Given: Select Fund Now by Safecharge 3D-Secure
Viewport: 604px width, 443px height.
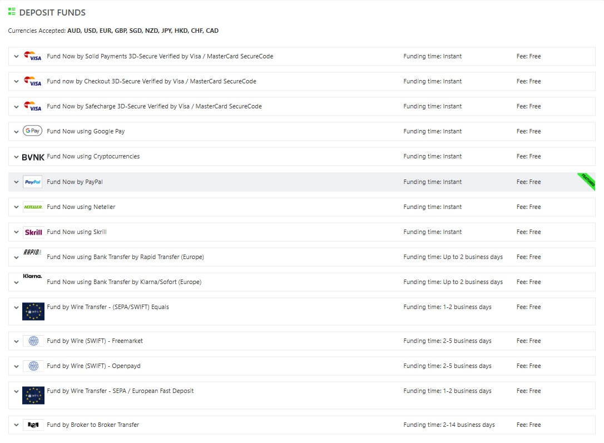Looking at the screenshot, I should pos(154,107).
